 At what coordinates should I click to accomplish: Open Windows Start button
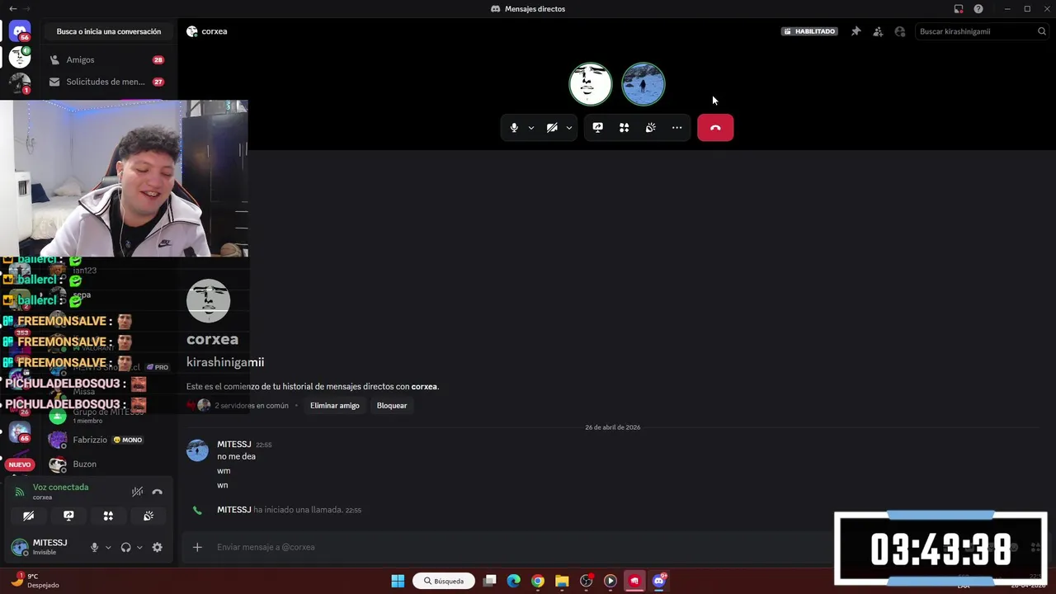(x=398, y=581)
